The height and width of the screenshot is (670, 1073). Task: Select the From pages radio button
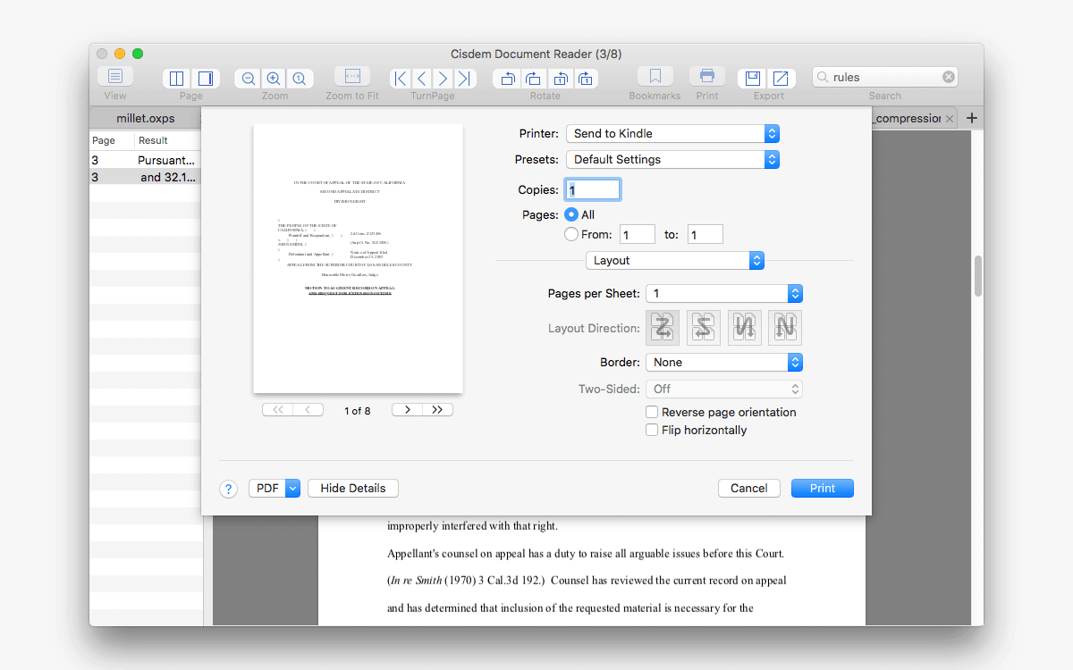pyautogui.click(x=571, y=234)
